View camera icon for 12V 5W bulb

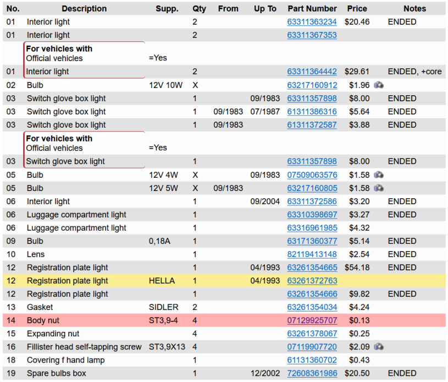coord(378,188)
